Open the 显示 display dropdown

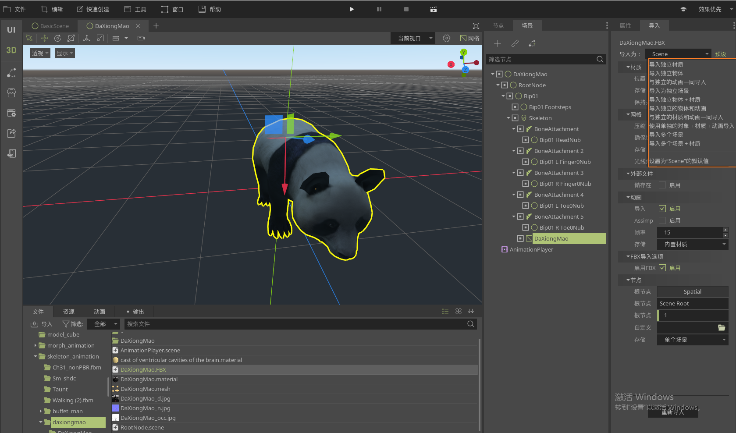[64, 53]
